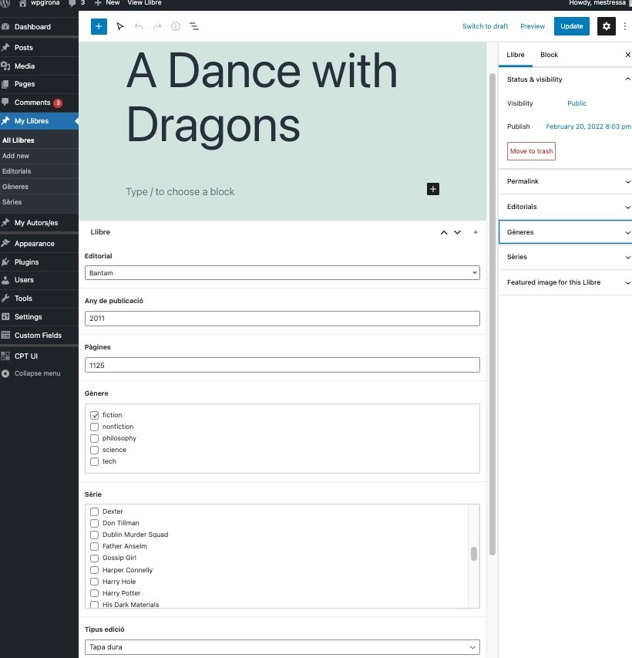The image size is (632, 658).
Task: Click the Update button
Action: (572, 26)
